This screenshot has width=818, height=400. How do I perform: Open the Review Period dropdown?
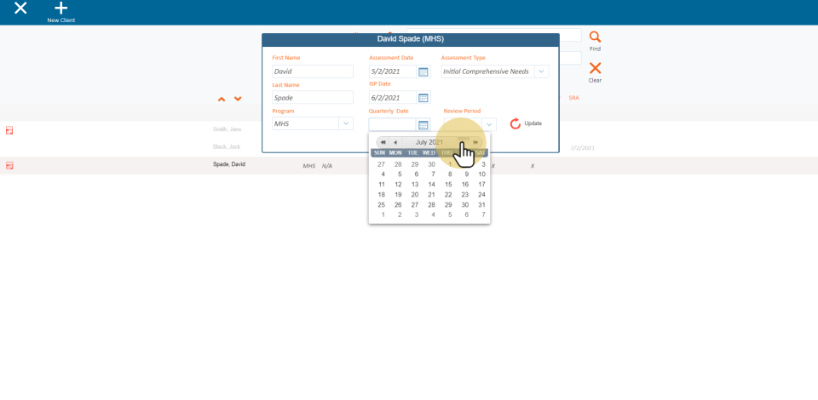(x=489, y=124)
